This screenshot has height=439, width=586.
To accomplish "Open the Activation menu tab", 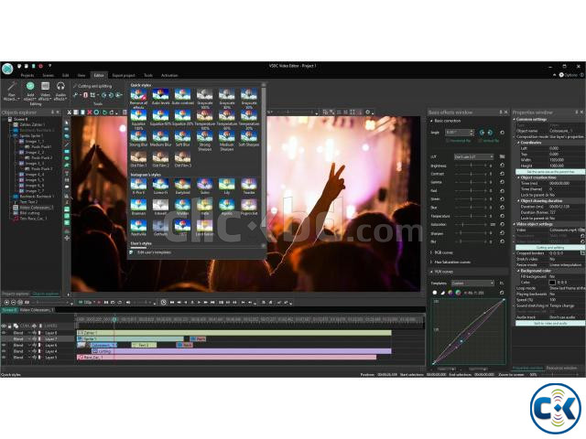I will point(169,75).
